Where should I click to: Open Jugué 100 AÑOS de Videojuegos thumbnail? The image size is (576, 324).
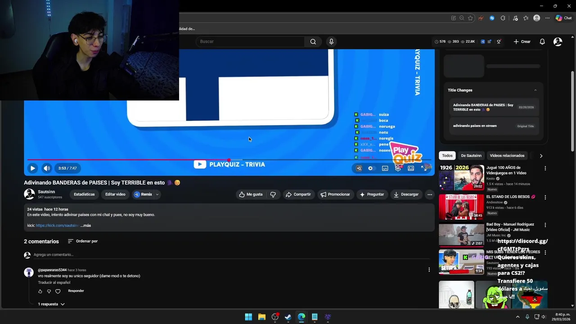[x=461, y=177]
